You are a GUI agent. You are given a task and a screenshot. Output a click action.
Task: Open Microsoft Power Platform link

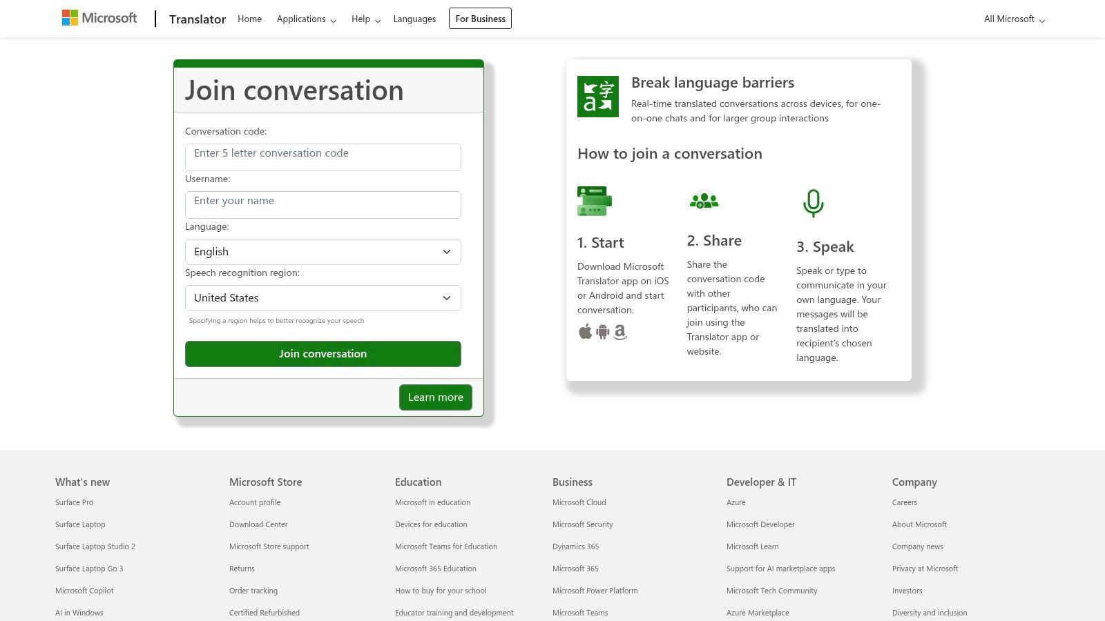click(595, 591)
